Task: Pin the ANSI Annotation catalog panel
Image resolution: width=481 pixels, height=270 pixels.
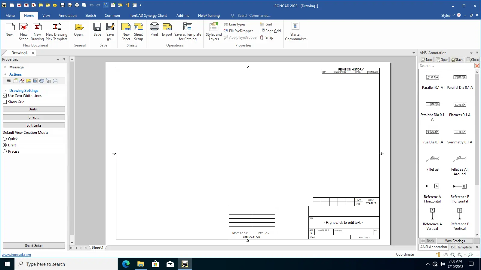Action: coord(477,53)
